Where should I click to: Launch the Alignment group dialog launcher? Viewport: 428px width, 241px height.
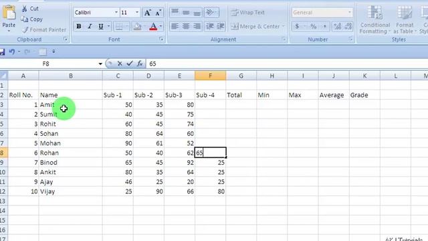(x=284, y=39)
